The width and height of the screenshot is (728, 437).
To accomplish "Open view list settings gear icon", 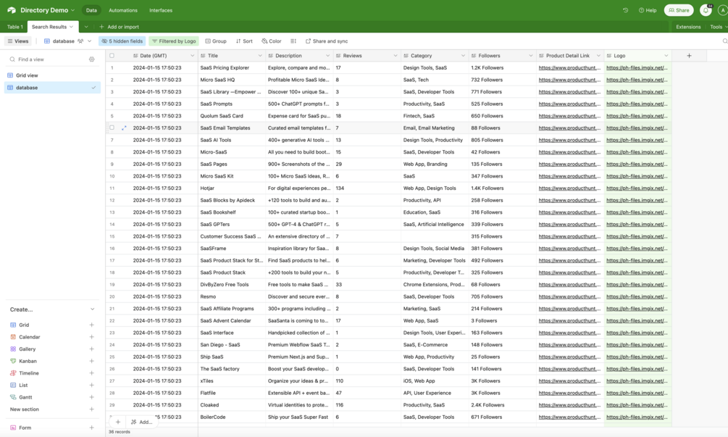I will coord(91,59).
